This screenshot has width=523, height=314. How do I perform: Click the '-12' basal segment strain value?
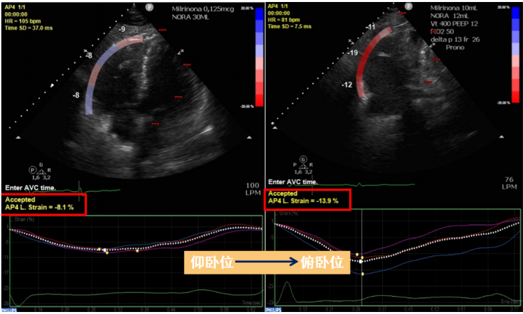tap(347, 85)
